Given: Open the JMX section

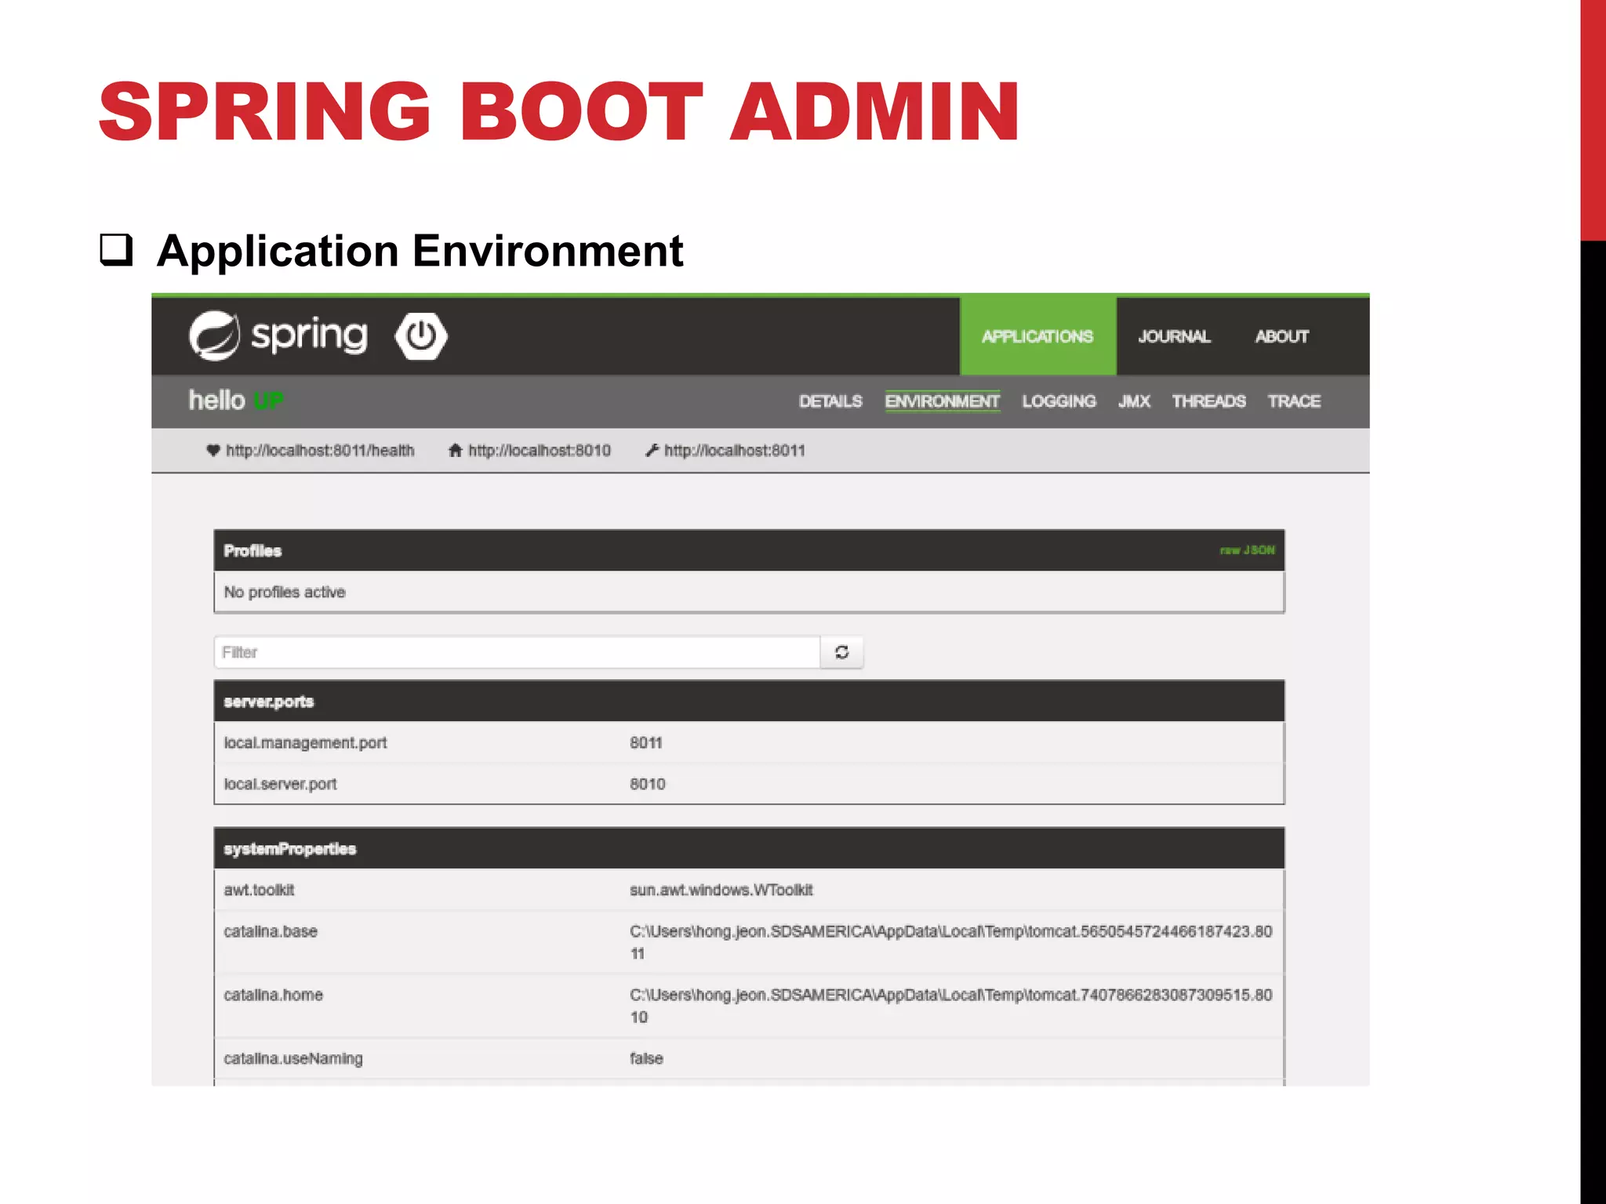Looking at the screenshot, I should [x=1134, y=401].
